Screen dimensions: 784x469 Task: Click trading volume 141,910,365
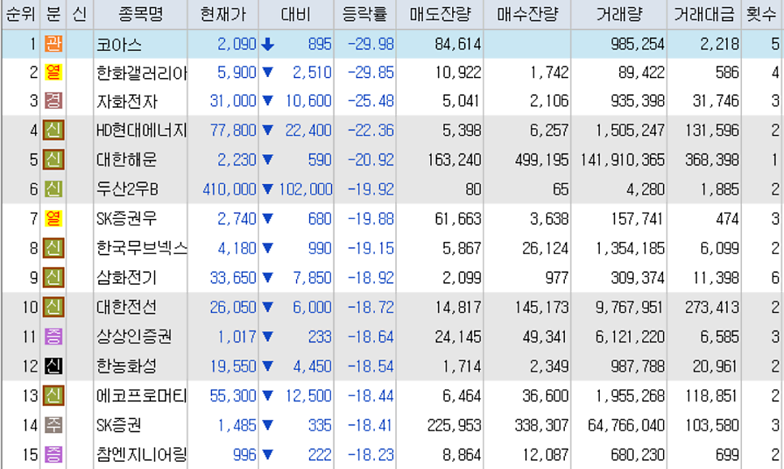pyautogui.click(x=622, y=160)
